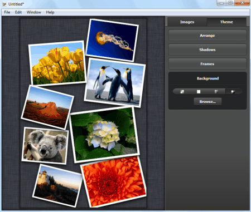251x212 pixels.
Task: Select the yellow tulips photo
Action: [57, 63]
